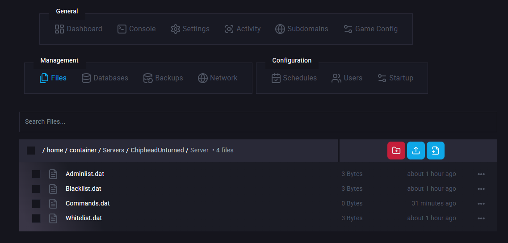Expand the three-dot menu for Whitelist.dat

click(481, 218)
